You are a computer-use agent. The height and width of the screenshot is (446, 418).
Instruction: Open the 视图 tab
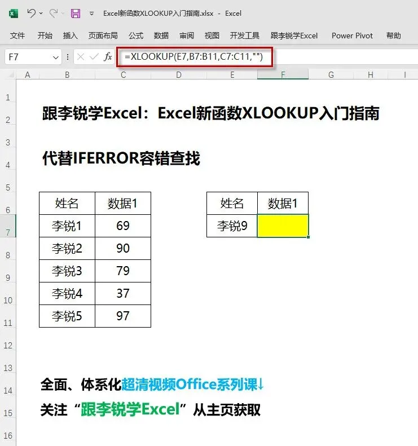click(x=212, y=36)
